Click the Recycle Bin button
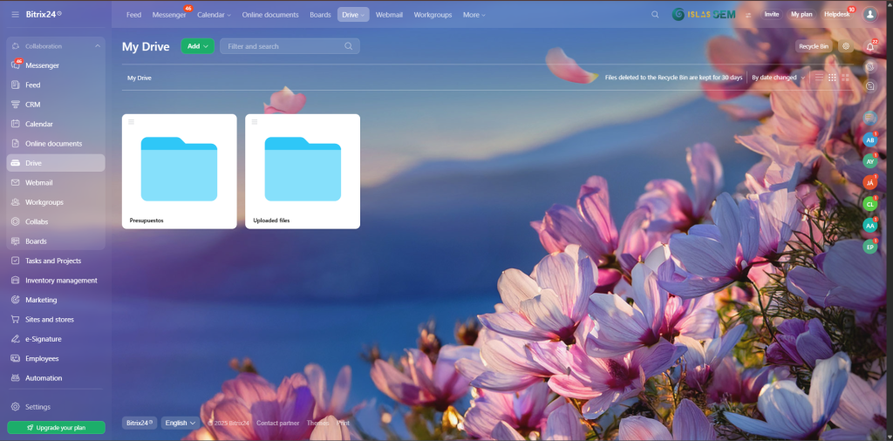 (x=813, y=46)
